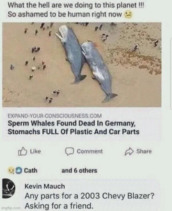Open Kevin Mauch's profile picture
Viewport: 172px width, 211px height.
(x=9, y=188)
